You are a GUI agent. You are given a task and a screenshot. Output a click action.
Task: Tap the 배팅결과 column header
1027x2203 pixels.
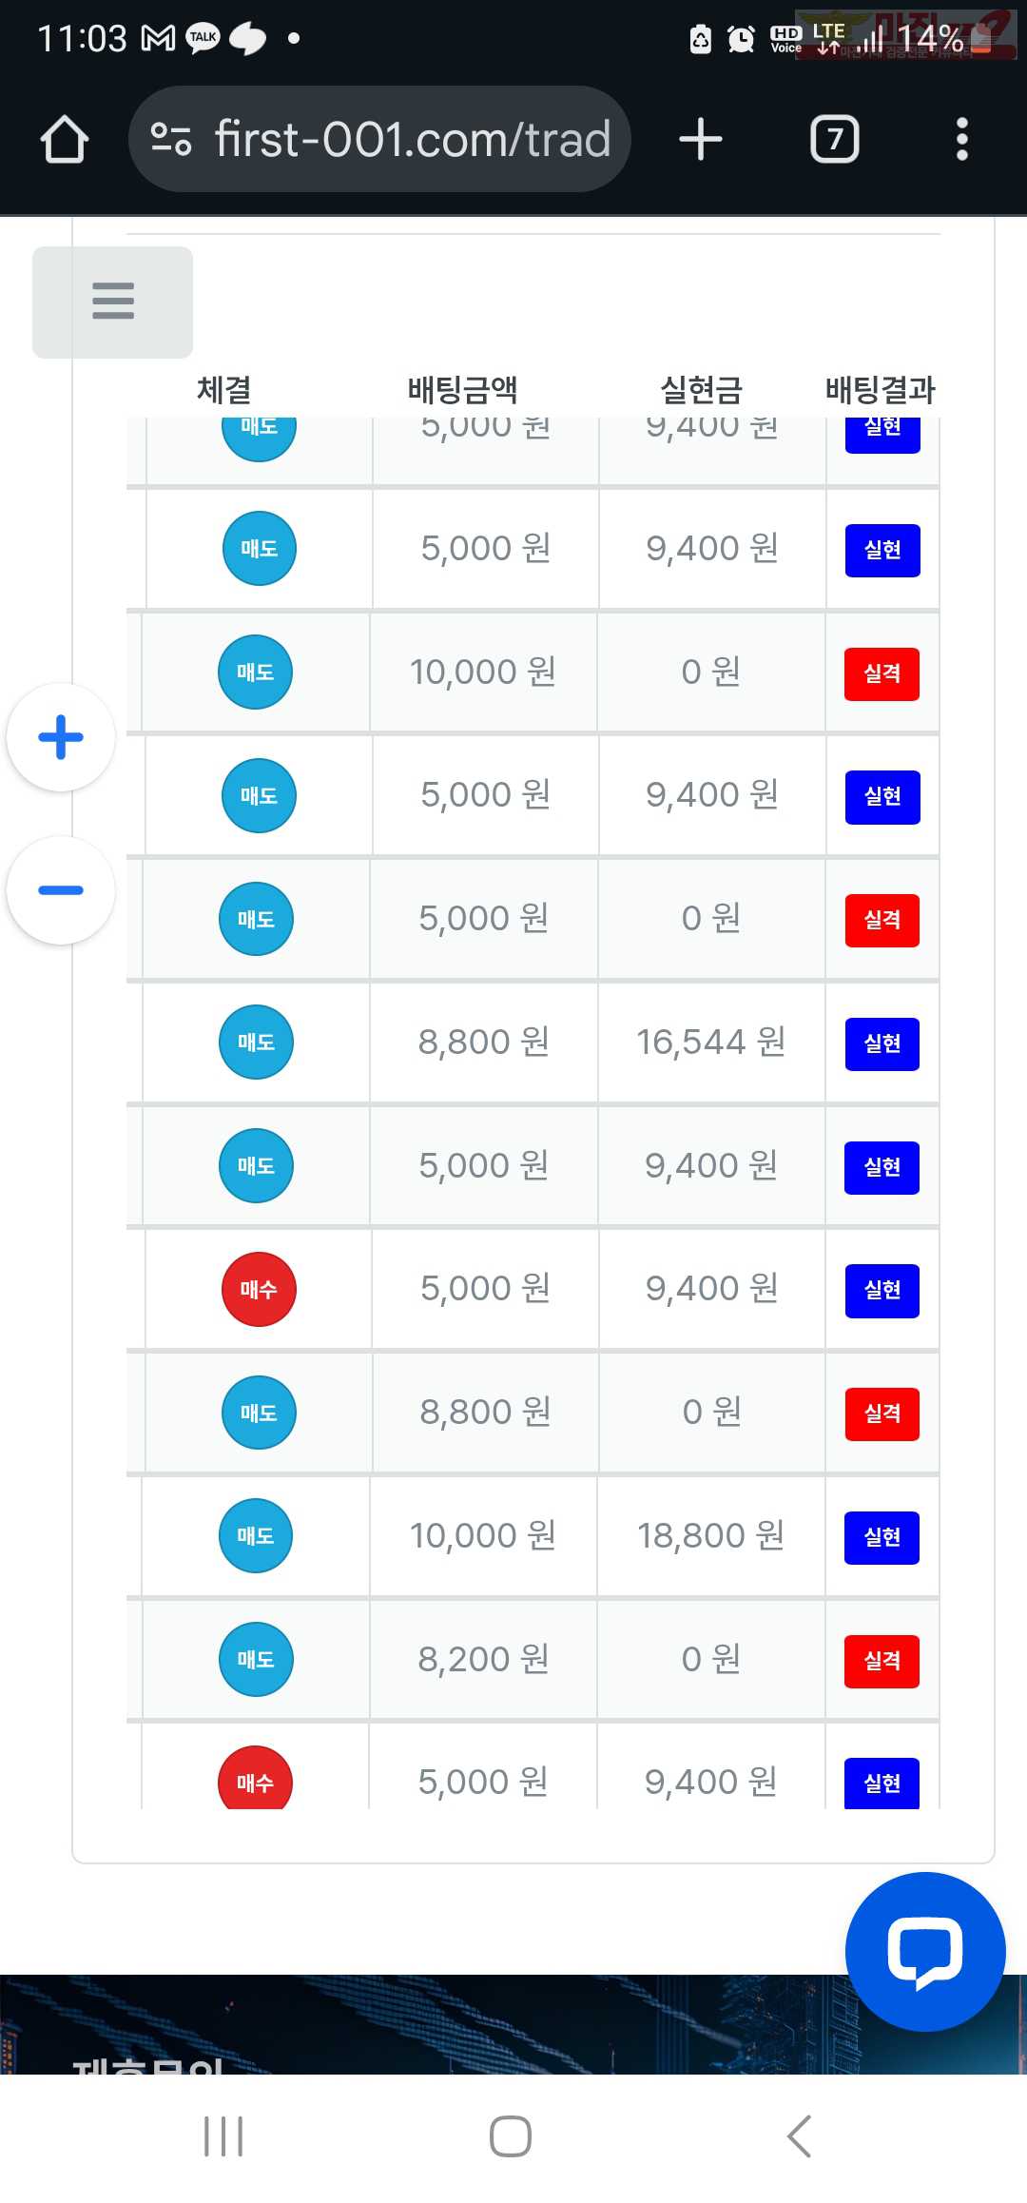coord(880,389)
